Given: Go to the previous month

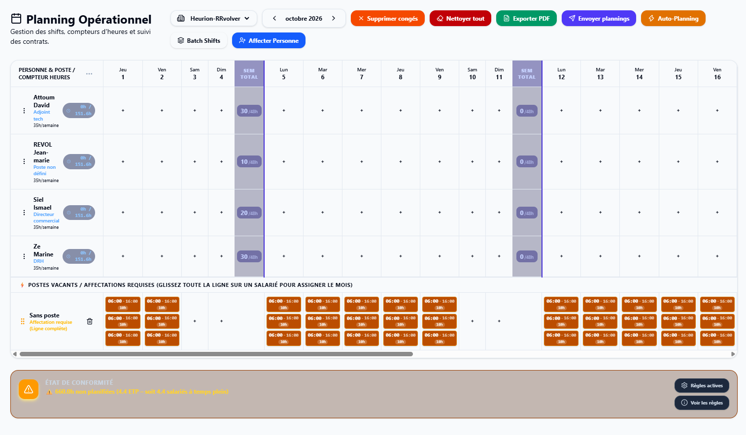Looking at the screenshot, I should [274, 19].
